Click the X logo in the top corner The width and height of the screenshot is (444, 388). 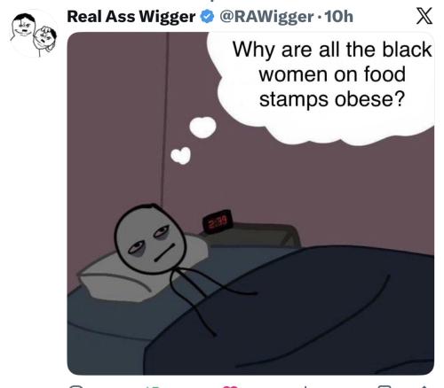coord(424,16)
